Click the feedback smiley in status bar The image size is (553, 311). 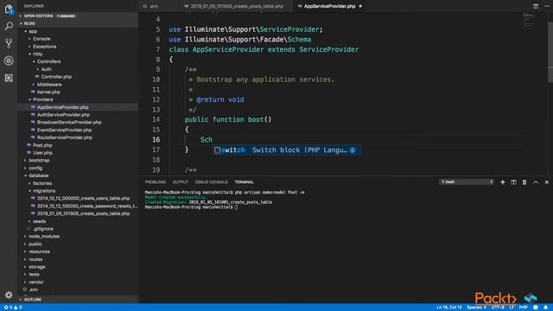536,308
